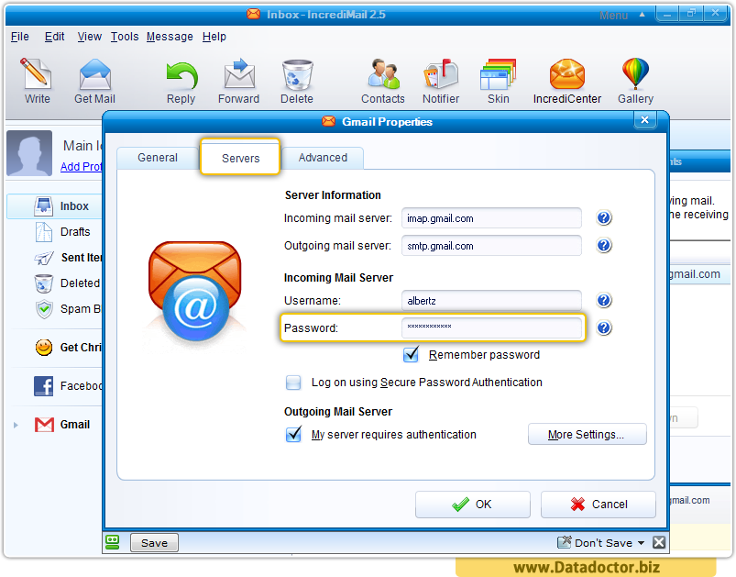Screen dimensions: 736x577
Task: Switch to the Advanced tab
Action: click(x=323, y=158)
